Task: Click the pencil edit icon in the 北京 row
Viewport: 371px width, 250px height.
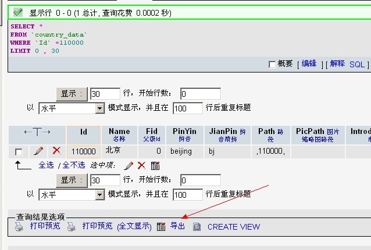Action: point(38,151)
